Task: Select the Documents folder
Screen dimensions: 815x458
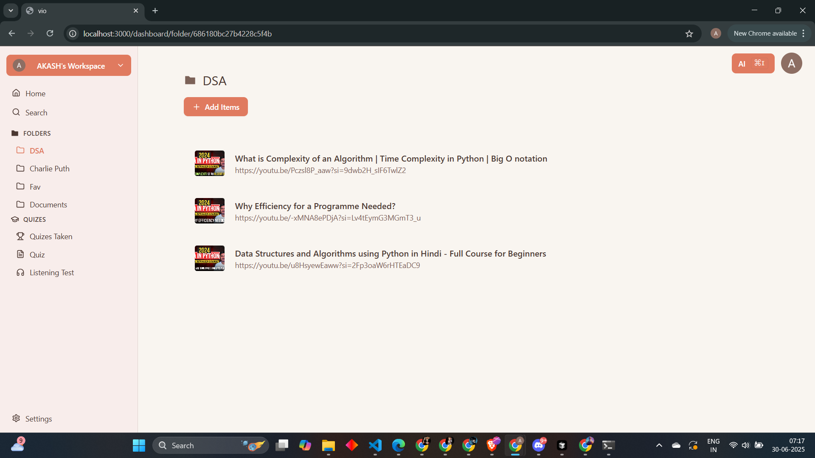Action: tap(48, 205)
